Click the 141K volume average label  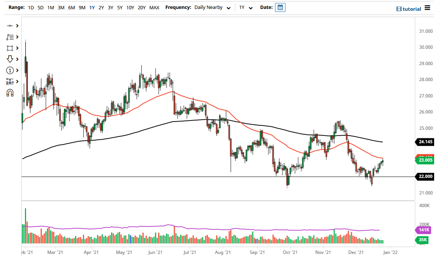click(x=423, y=230)
